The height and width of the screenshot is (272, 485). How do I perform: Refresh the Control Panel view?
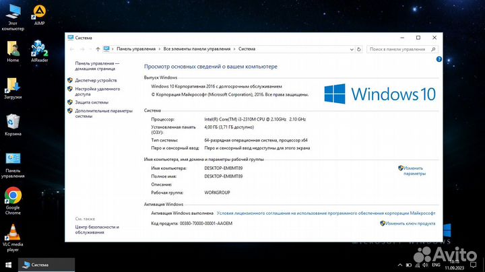pyautogui.click(x=359, y=49)
